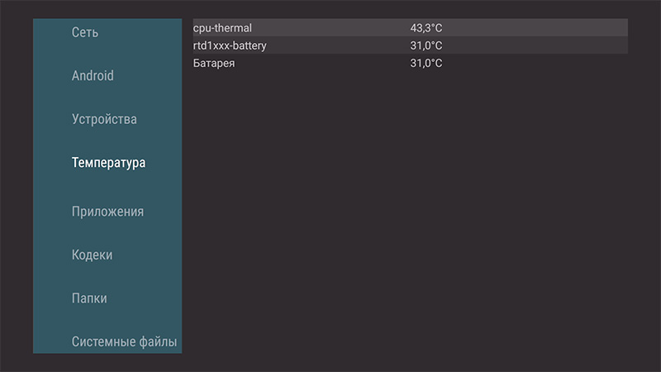Click the Батарея sensor label
The height and width of the screenshot is (372, 661).
pos(214,63)
